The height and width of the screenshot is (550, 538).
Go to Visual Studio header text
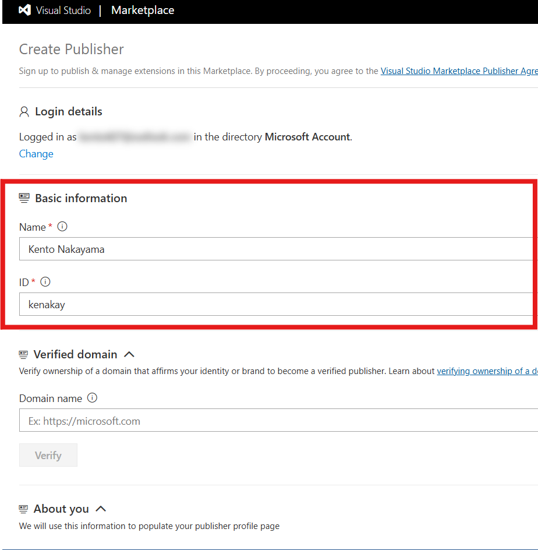63,10
